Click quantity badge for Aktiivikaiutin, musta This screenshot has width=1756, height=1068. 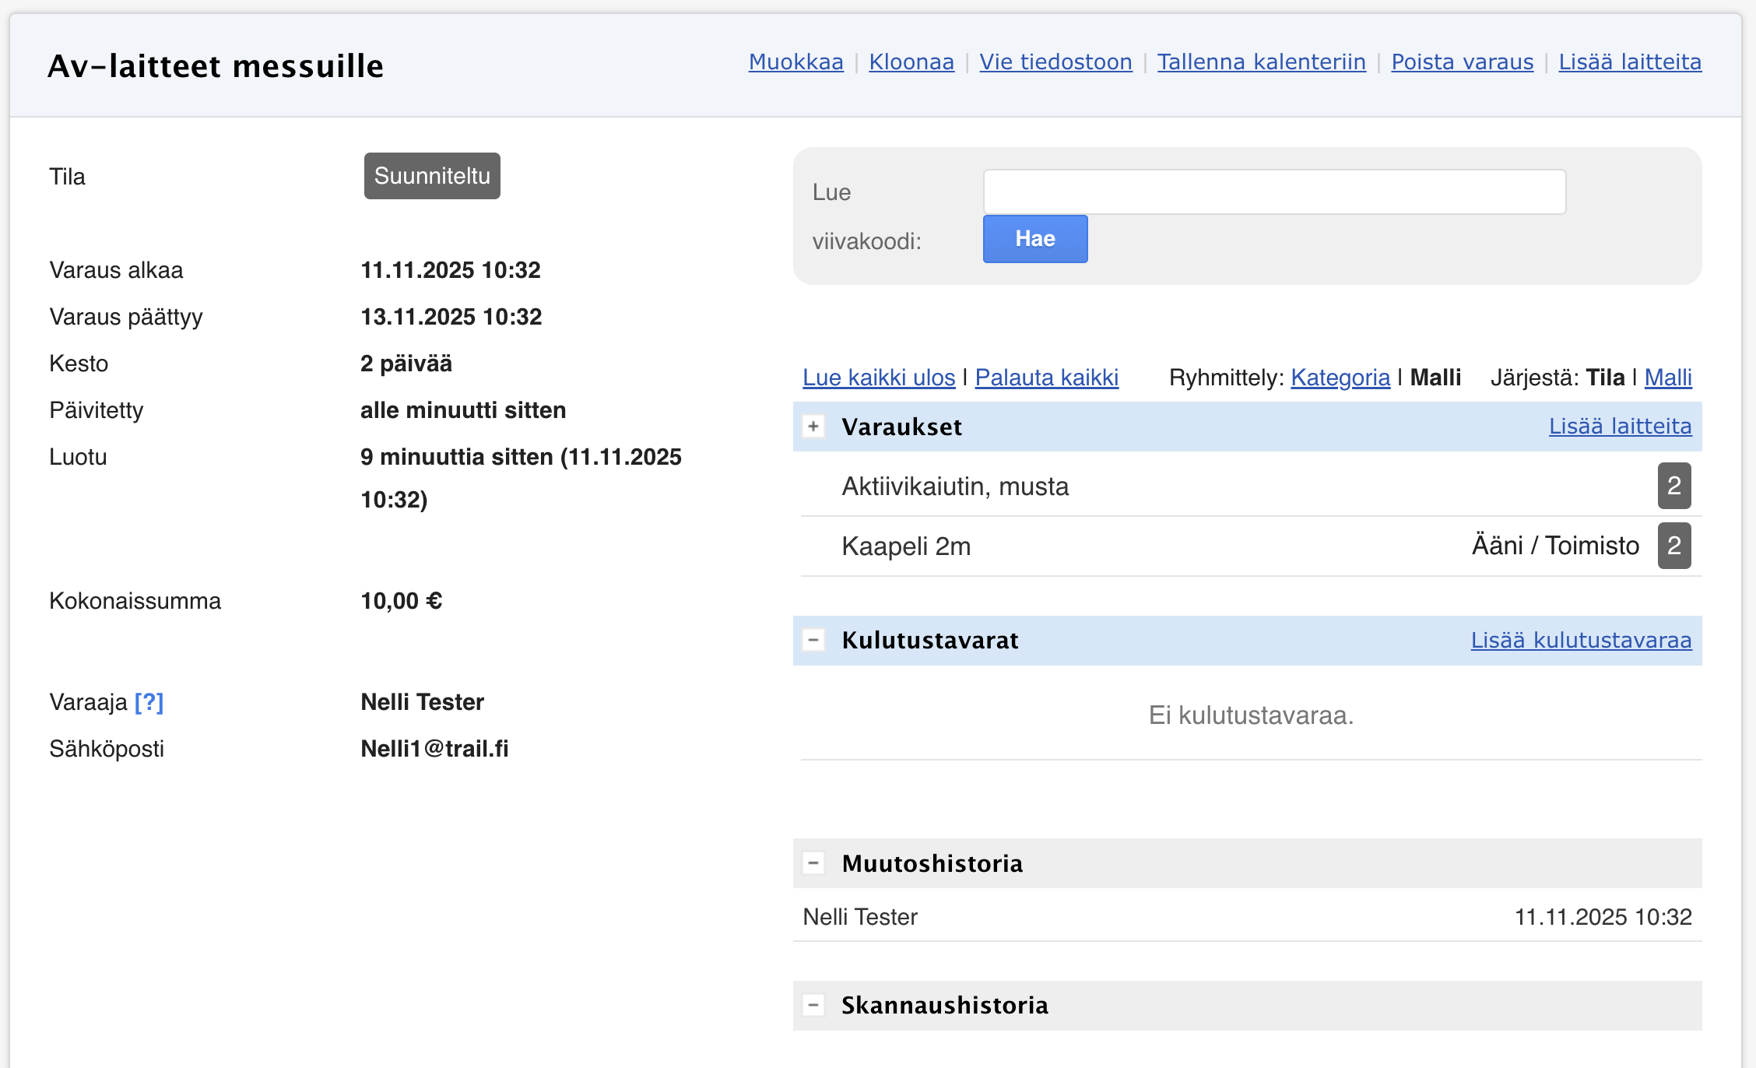pyautogui.click(x=1673, y=486)
